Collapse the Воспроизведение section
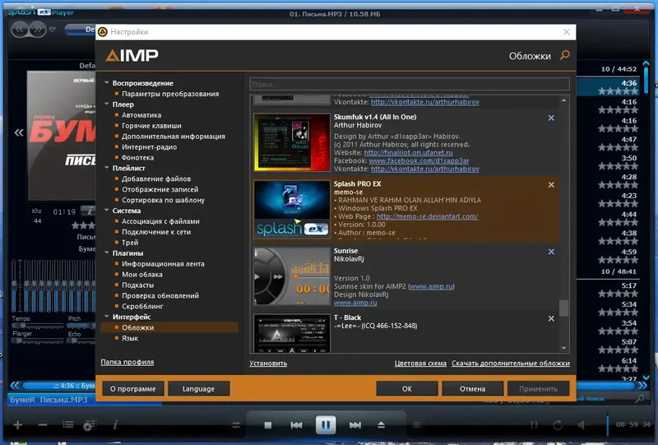 pyautogui.click(x=107, y=83)
